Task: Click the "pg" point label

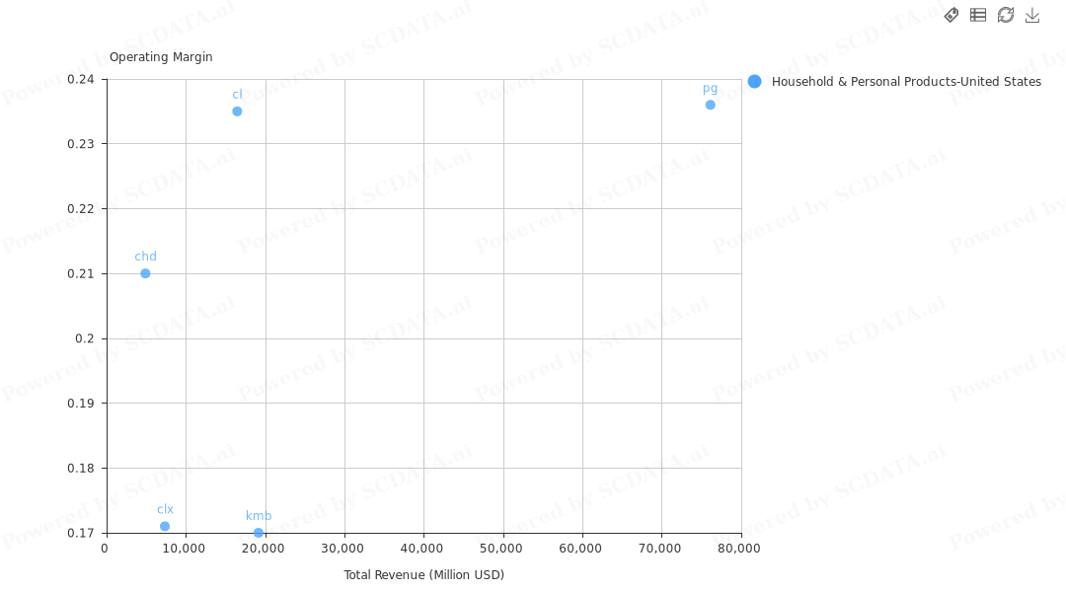Action: click(x=711, y=89)
